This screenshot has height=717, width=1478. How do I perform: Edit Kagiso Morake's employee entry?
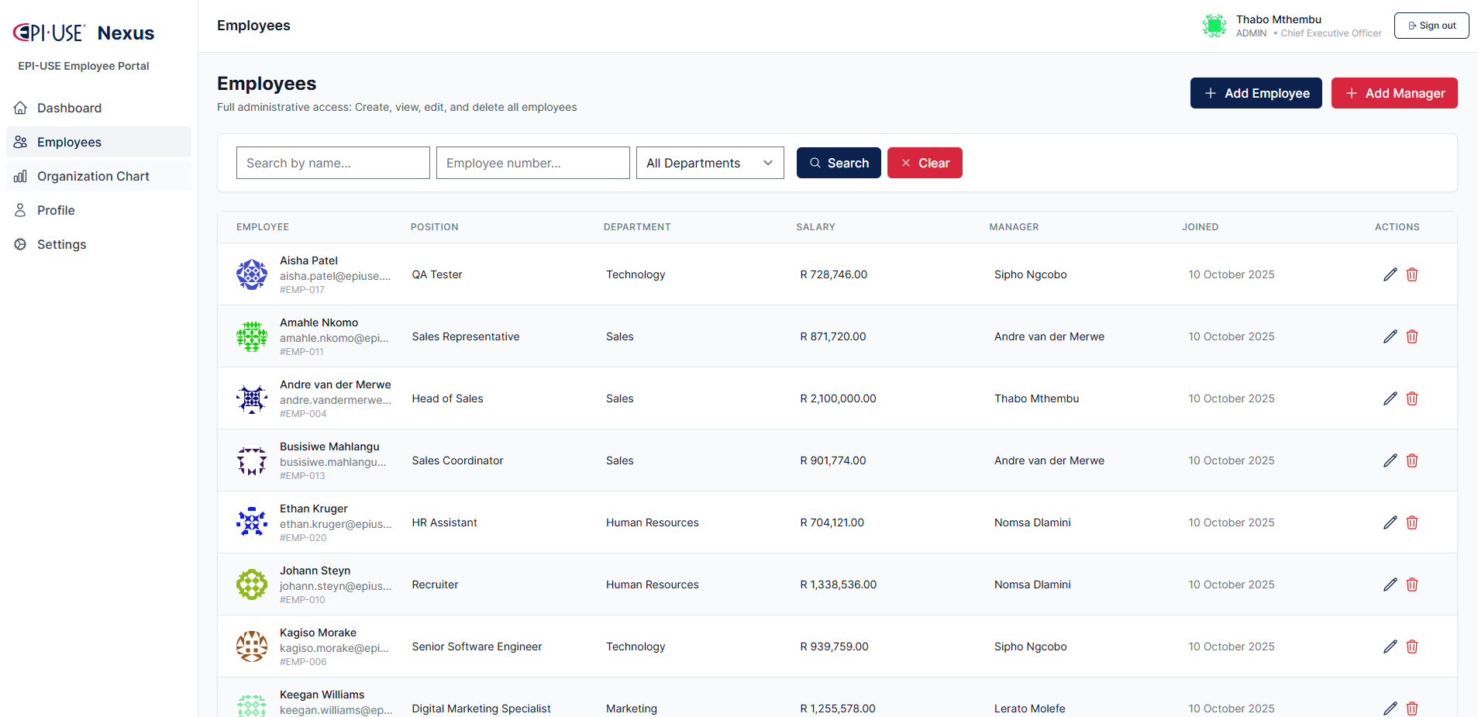tap(1390, 646)
